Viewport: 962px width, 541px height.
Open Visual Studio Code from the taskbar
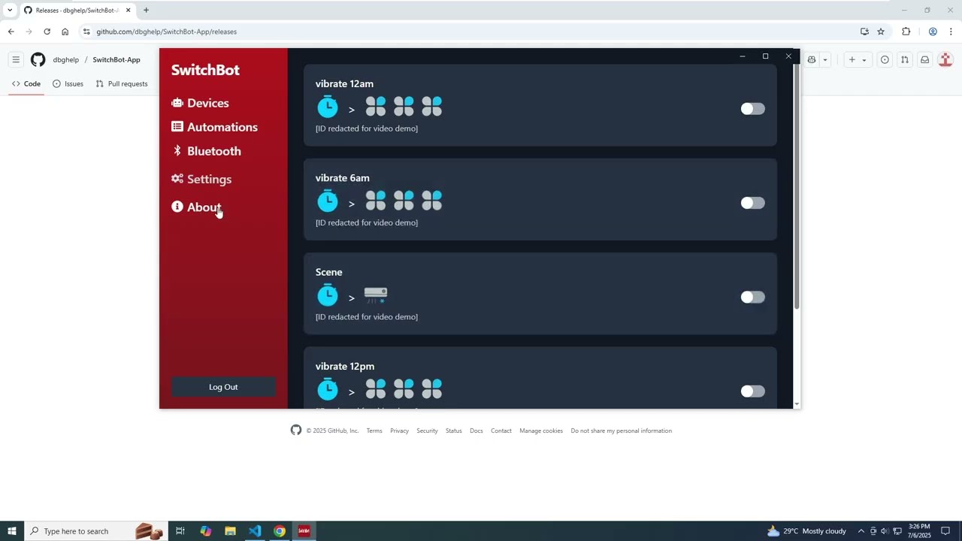tap(255, 531)
